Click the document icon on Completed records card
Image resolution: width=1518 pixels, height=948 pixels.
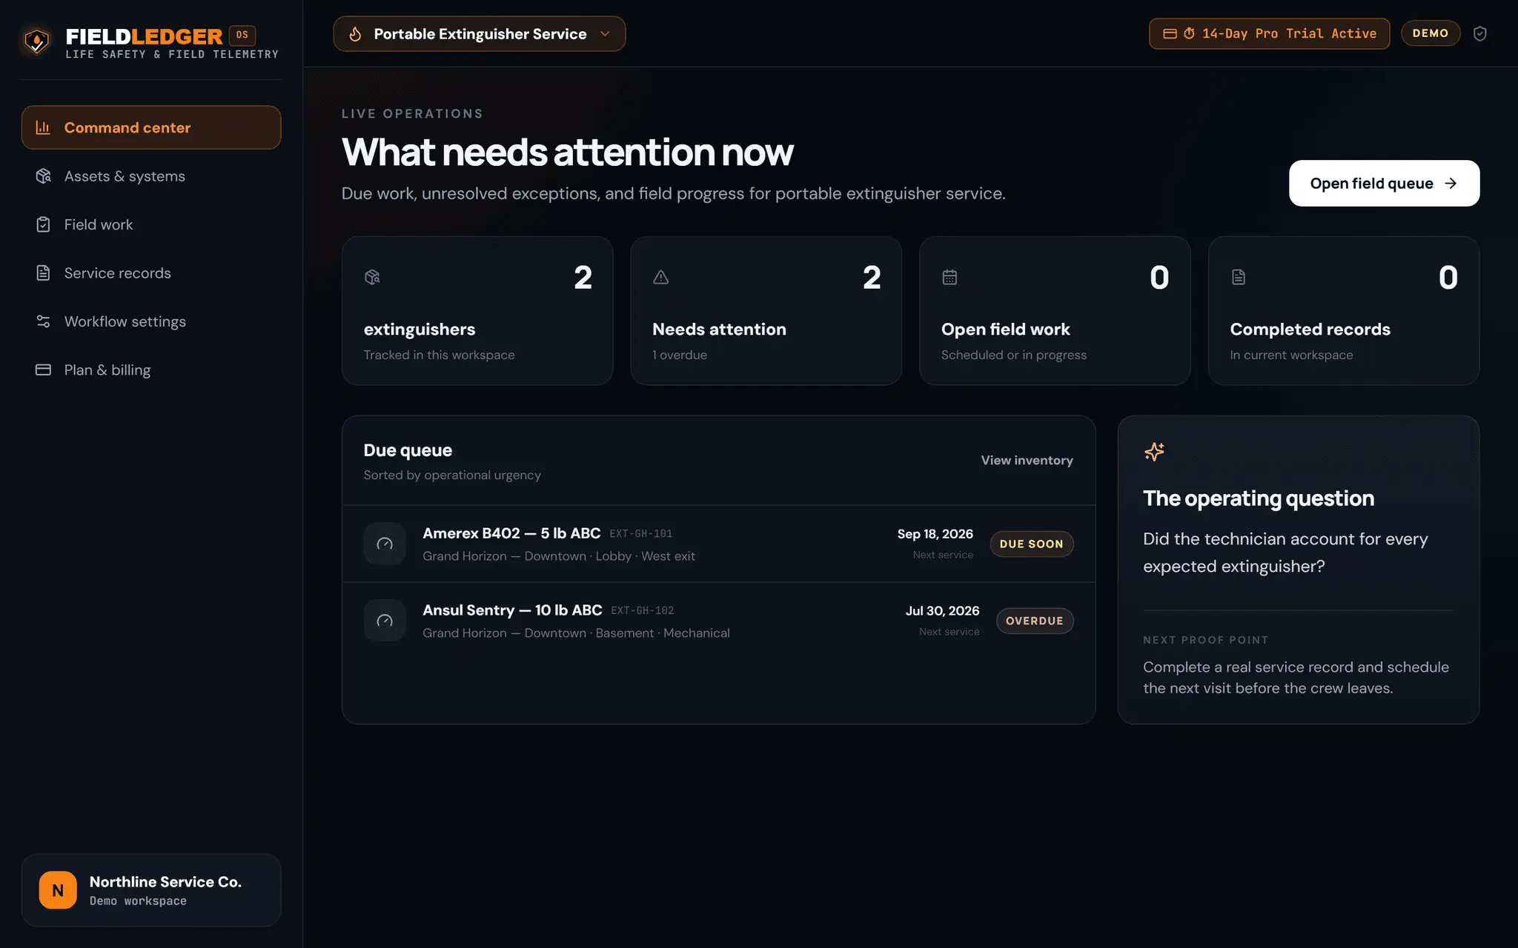tap(1239, 277)
